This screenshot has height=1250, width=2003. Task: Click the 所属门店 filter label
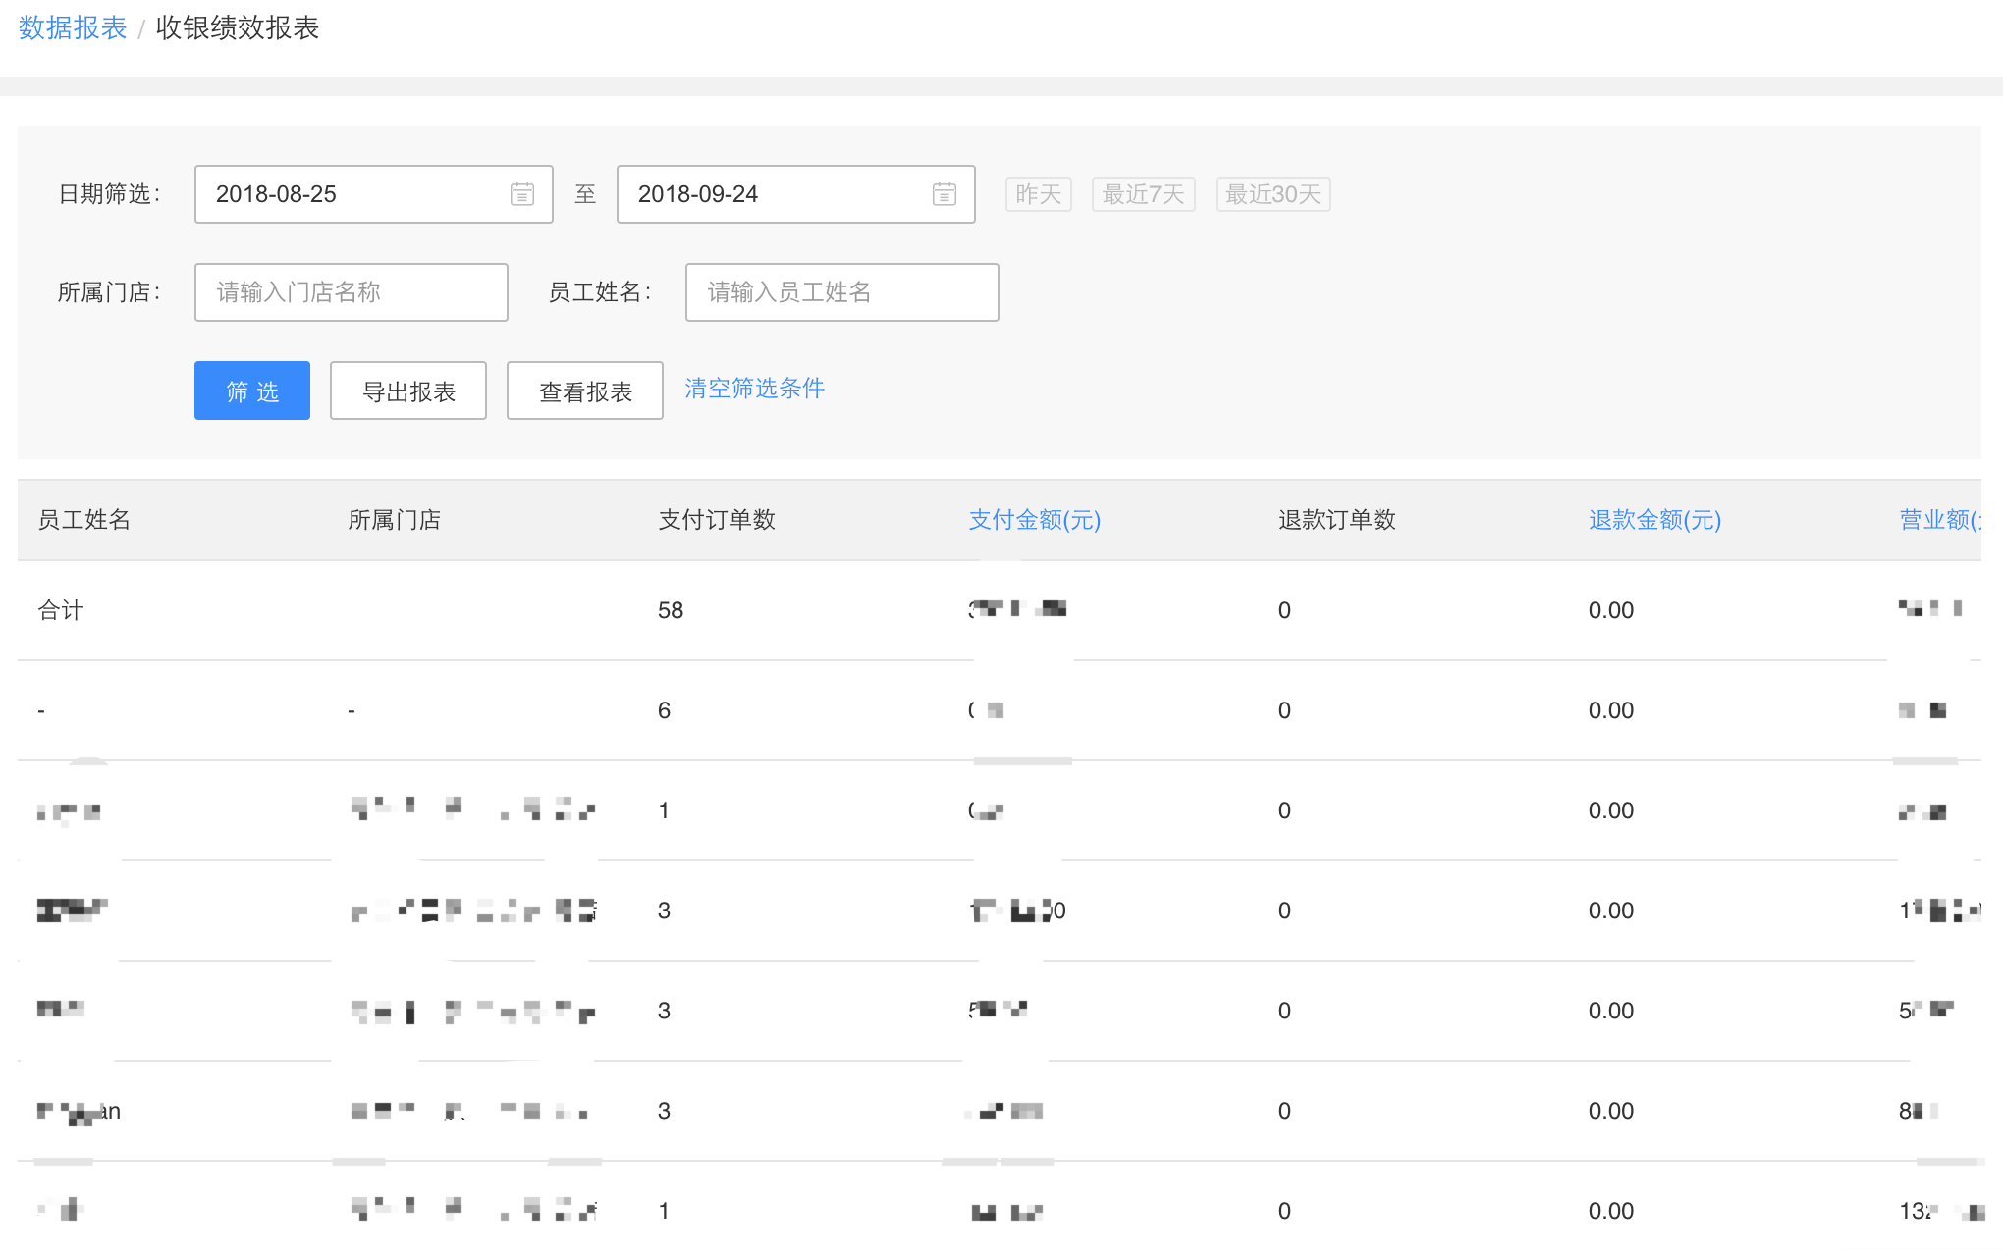pos(109,292)
